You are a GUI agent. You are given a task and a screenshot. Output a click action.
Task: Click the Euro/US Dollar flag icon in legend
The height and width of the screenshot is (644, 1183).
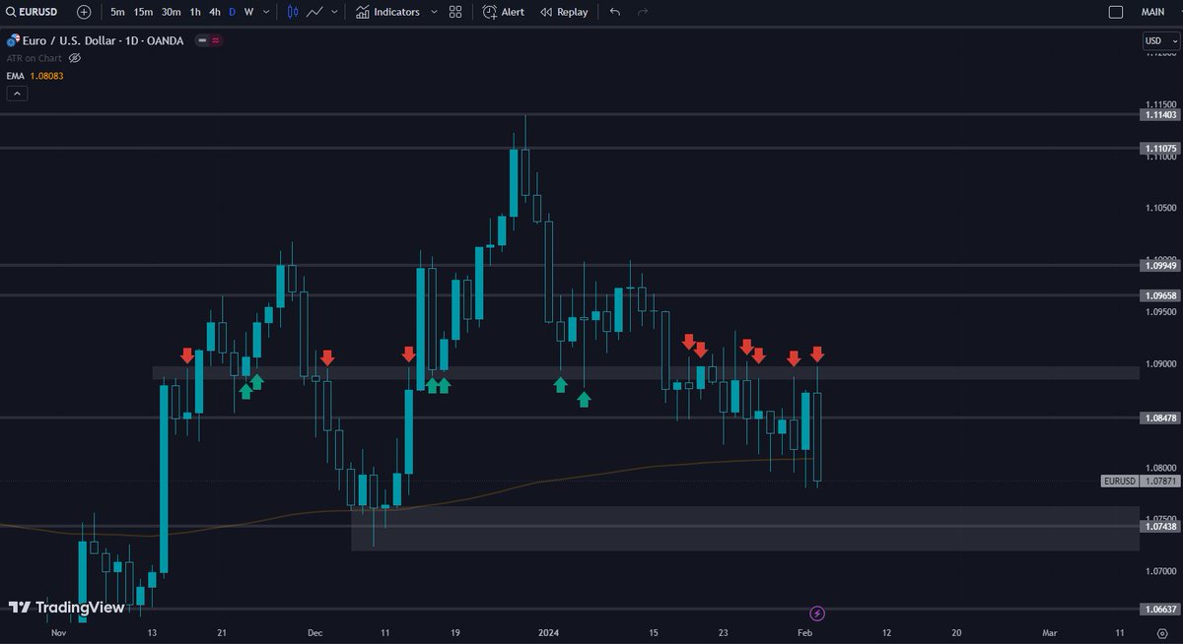14,40
